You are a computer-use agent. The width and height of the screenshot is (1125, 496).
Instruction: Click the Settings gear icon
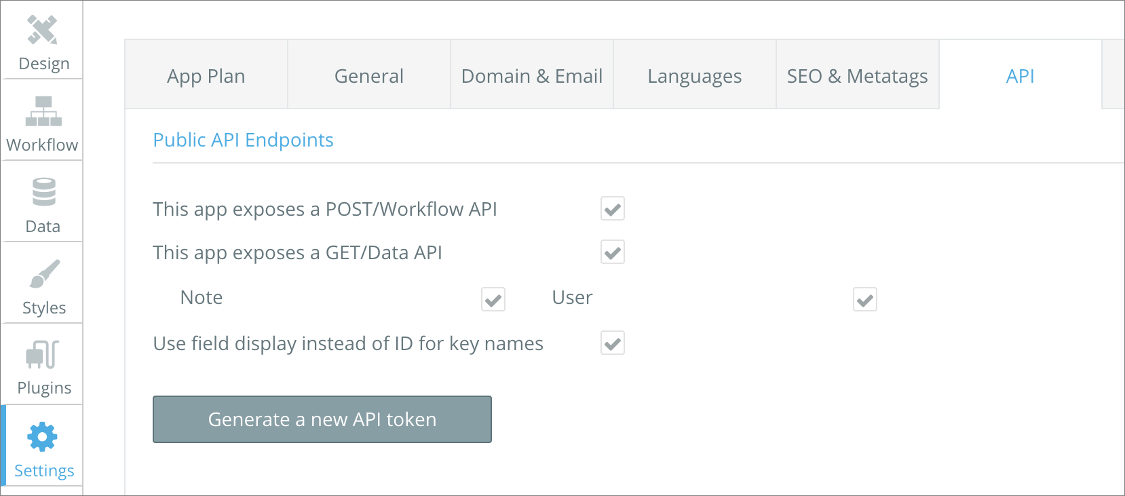[x=43, y=436]
